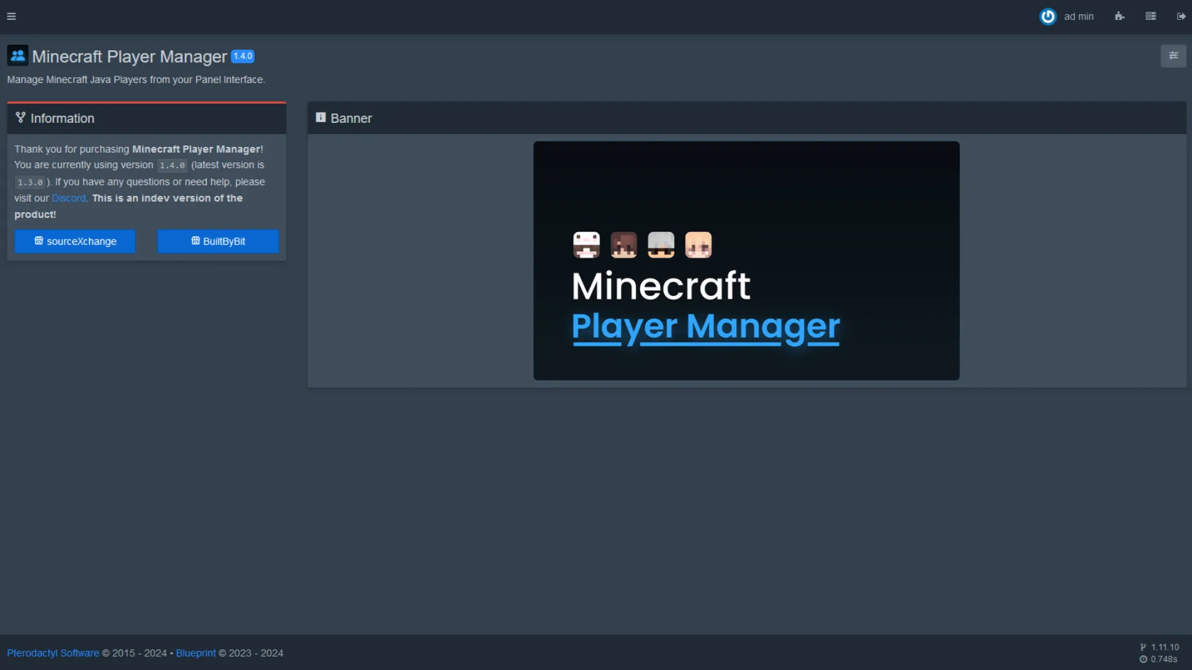Click the sourceXchange button

point(74,241)
